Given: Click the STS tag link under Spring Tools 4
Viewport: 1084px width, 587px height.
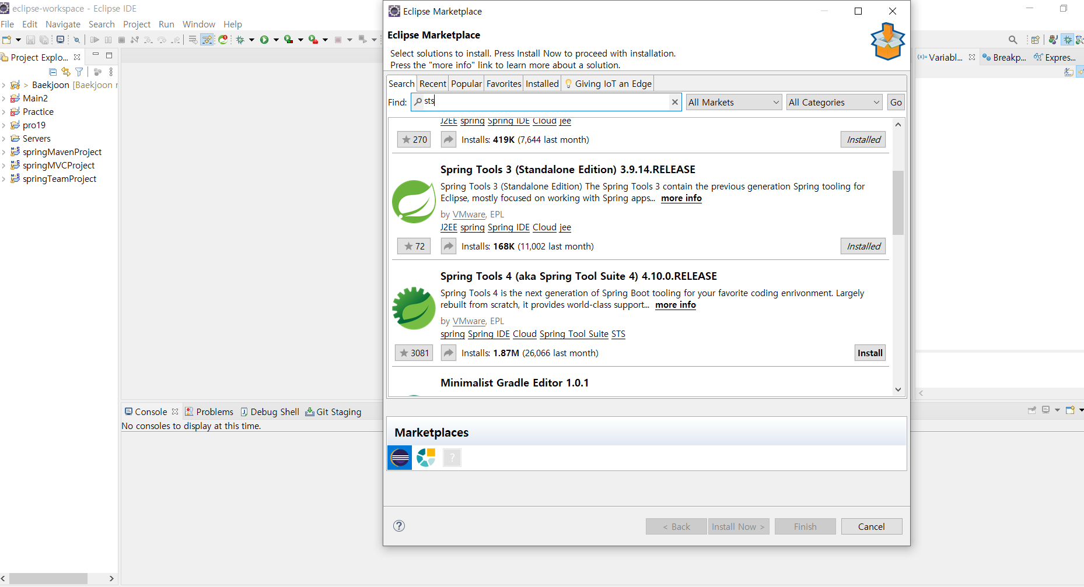Looking at the screenshot, I should pos(618,334).
